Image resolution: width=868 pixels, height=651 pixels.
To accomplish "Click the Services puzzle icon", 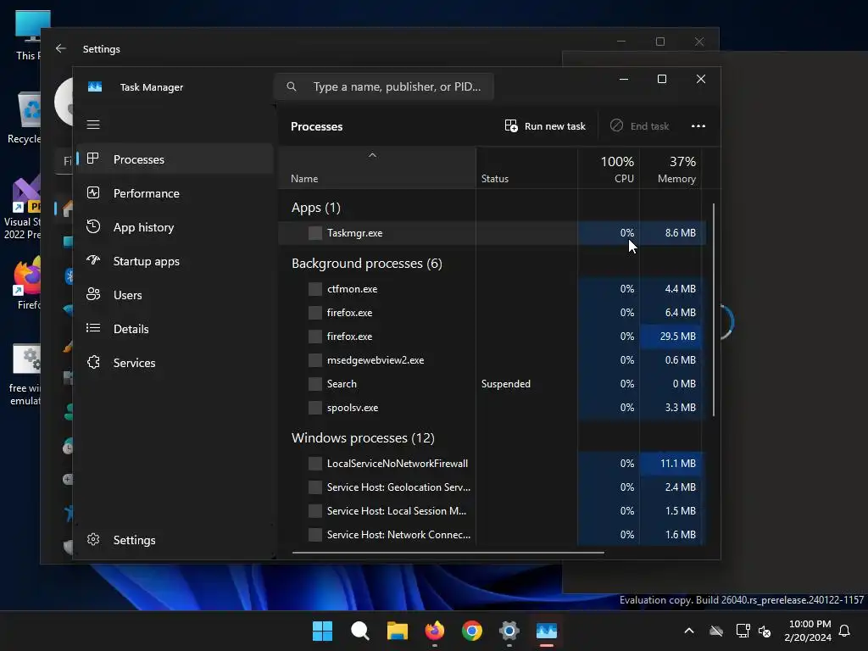I will coord(93,362).
